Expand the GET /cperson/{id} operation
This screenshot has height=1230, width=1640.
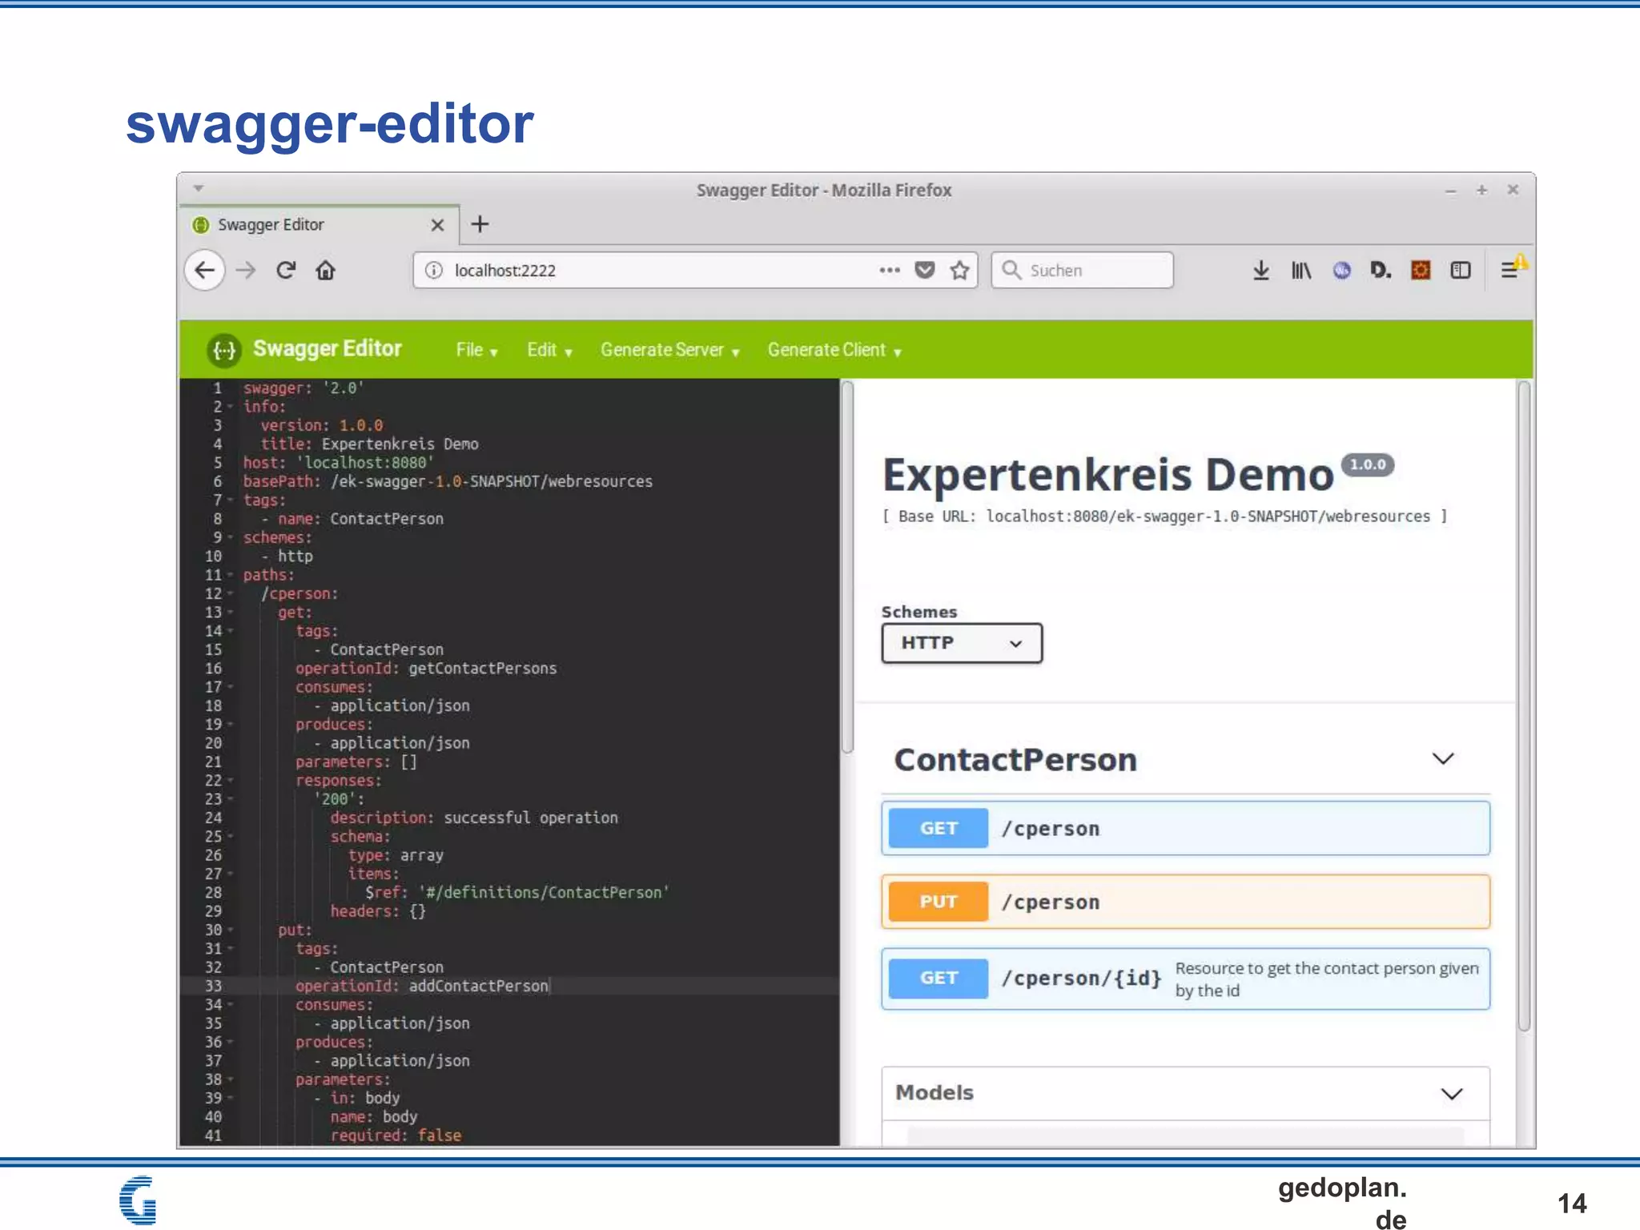point(1185,979)
